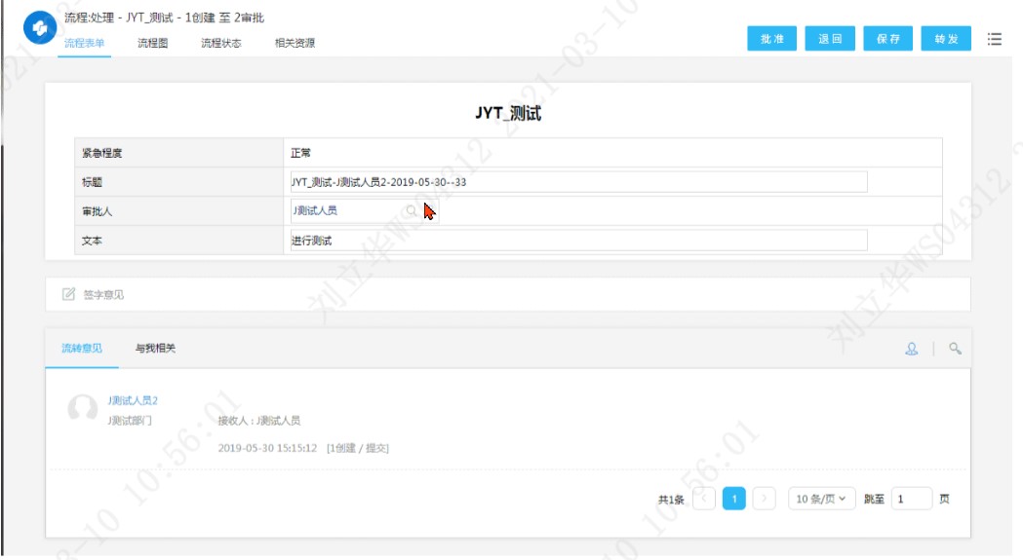Select the 与我相关 tab
The width and height of the screenshot is (1023, 560).
(155, 348)
